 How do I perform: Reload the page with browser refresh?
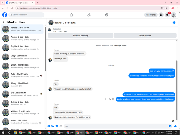12,8
